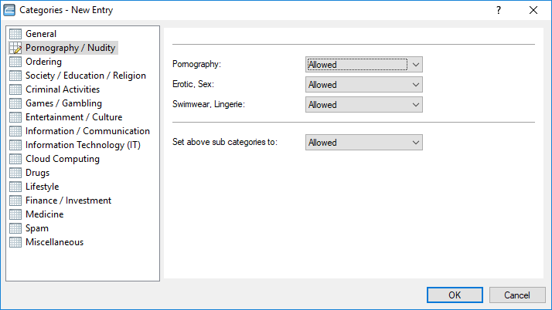Click the Ordering category grid icon
Image resolution: width=552 pixels, height=310 pixels.
[x=15, y=62]
